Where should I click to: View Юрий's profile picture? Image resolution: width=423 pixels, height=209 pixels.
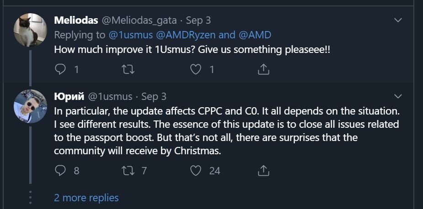pyautogui.click(x=30, y=106)
